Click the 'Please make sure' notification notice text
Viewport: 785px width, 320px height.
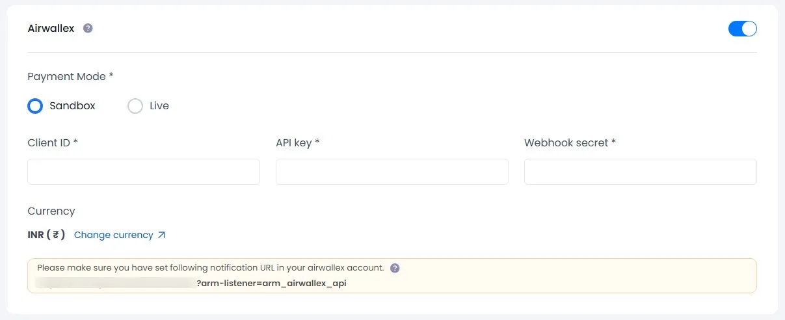[x=210, y=268]
